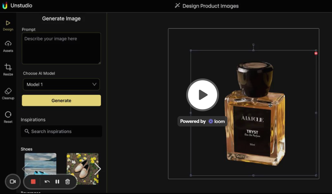
Task: Select the Resize crop tool
Action: pyautogui.click(x=8, y=70)
